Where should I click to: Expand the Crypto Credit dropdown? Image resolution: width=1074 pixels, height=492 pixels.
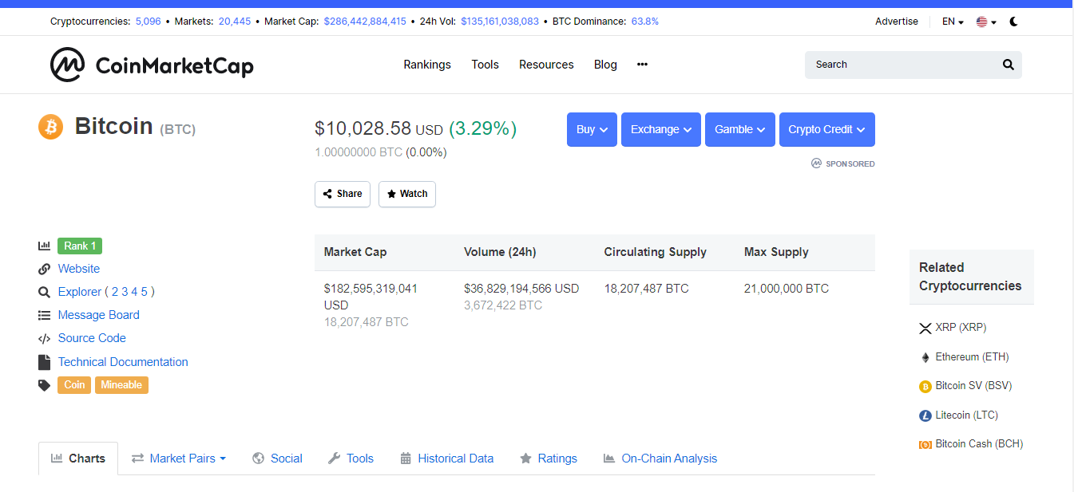827,130
